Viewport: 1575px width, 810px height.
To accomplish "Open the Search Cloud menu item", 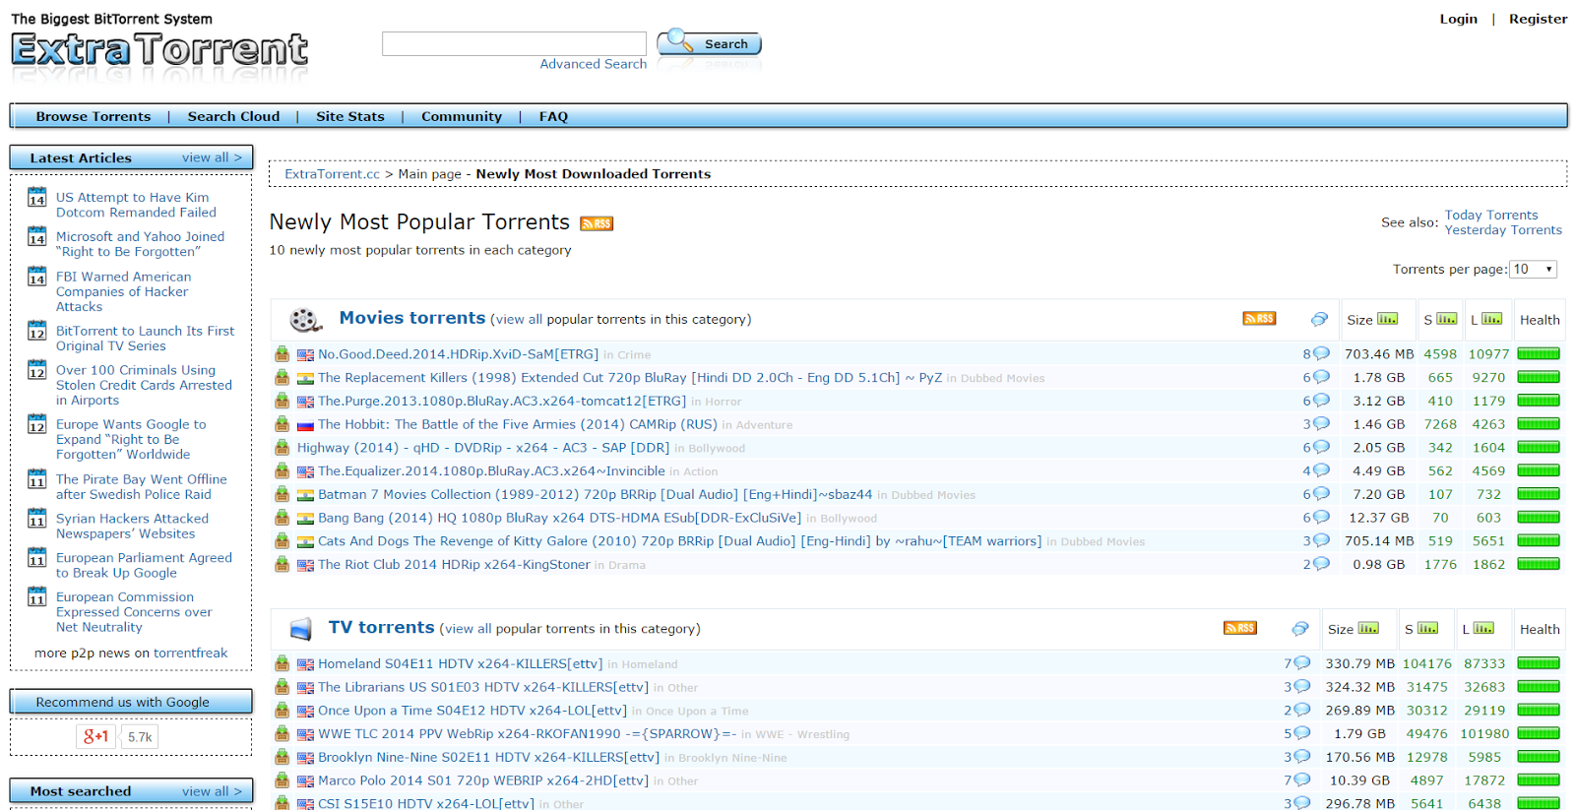I will coord(233,116).
